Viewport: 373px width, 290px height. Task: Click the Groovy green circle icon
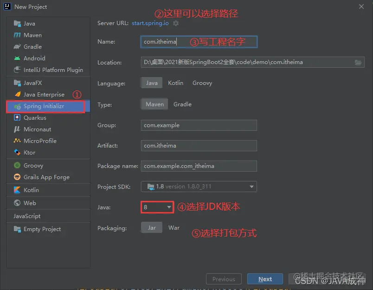pyautogui.click(x=17, y=165)
